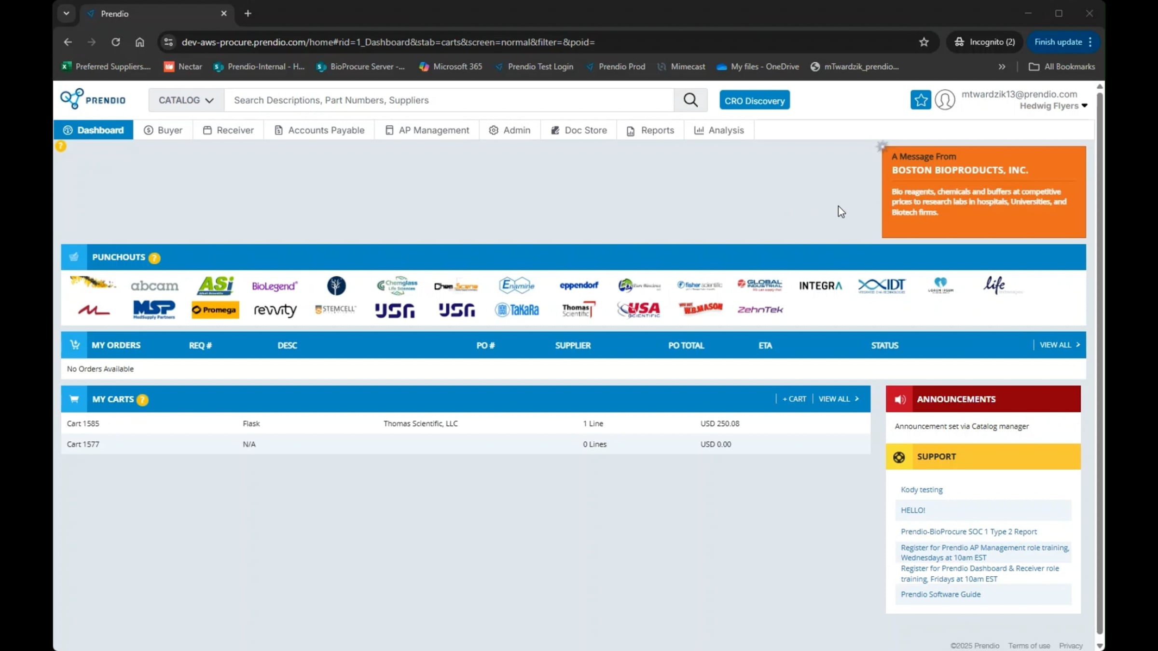Open the ChemScene punchout
The width and height of the screenshot is (1158, 651).
click(455, 286)
